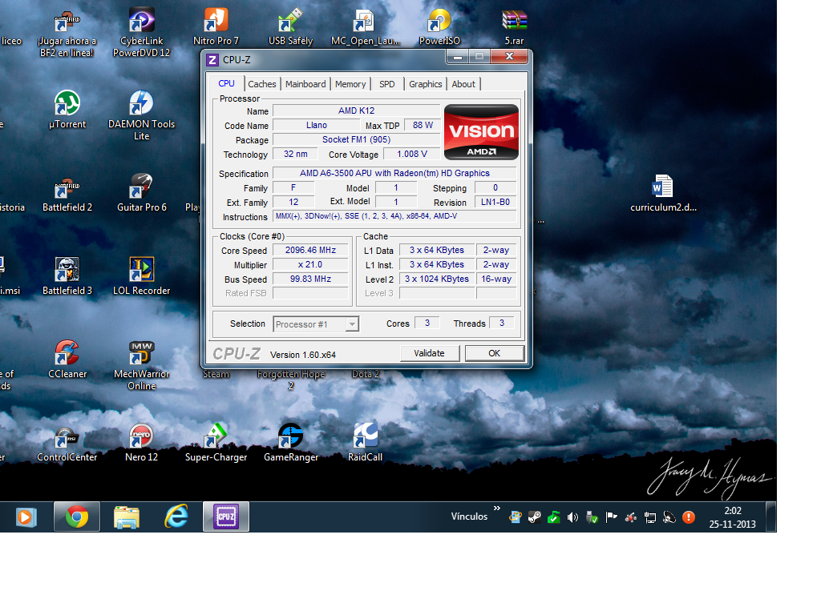Image resolution: width=821 pixels, height=615 pixels.
Task: Select the DAEMON Tools Lite icon
Action: click(141, 115)
